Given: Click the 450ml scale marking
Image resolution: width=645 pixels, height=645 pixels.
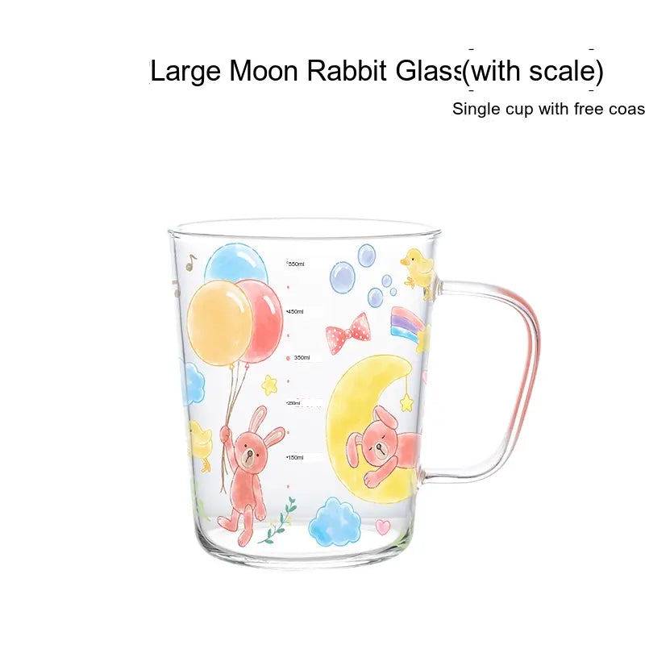Looking at the screenshot, I should click(x=295, y=311).
